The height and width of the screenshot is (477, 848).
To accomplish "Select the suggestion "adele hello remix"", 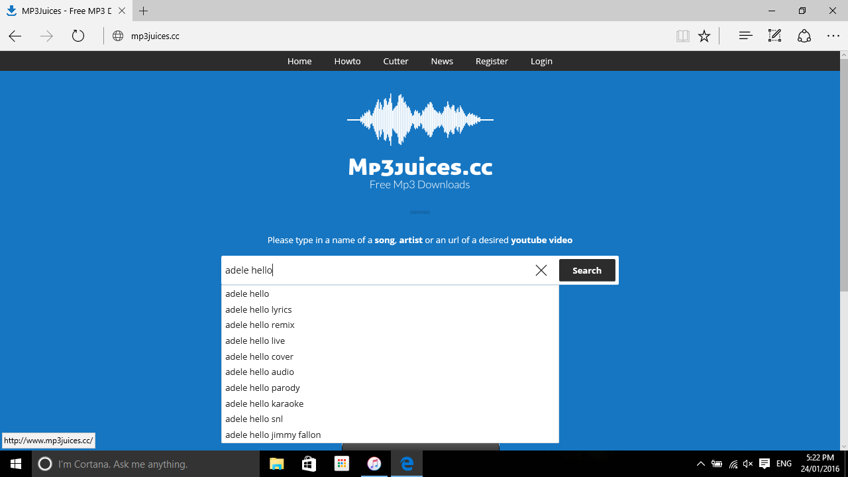I will pos(390,325).
